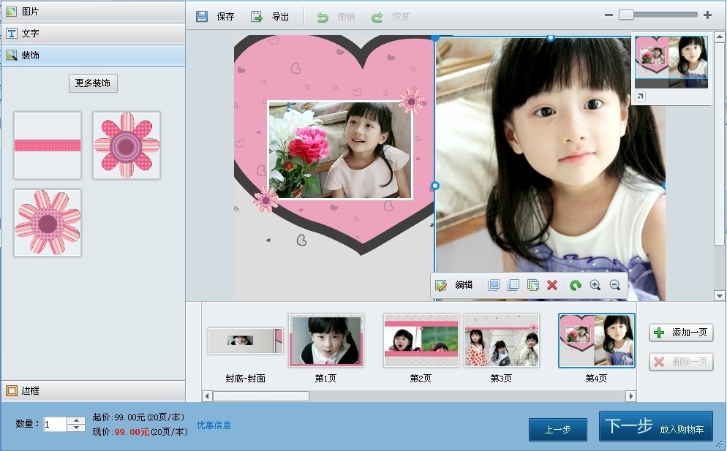Click the 更多装饰 (More decorations) button
The height and width of the screenshot is (451, 727).
[93, 83]
